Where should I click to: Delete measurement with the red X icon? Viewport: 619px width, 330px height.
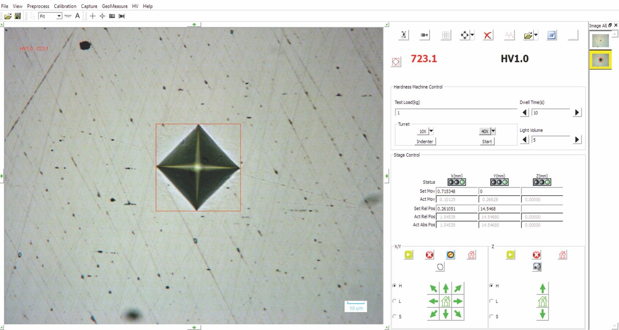point(488,35)
